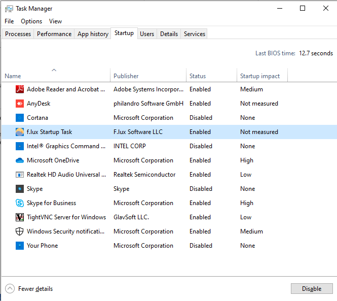Select the Realtek HD Audio Universal entry
337x301 pixels.
(66, 175)
